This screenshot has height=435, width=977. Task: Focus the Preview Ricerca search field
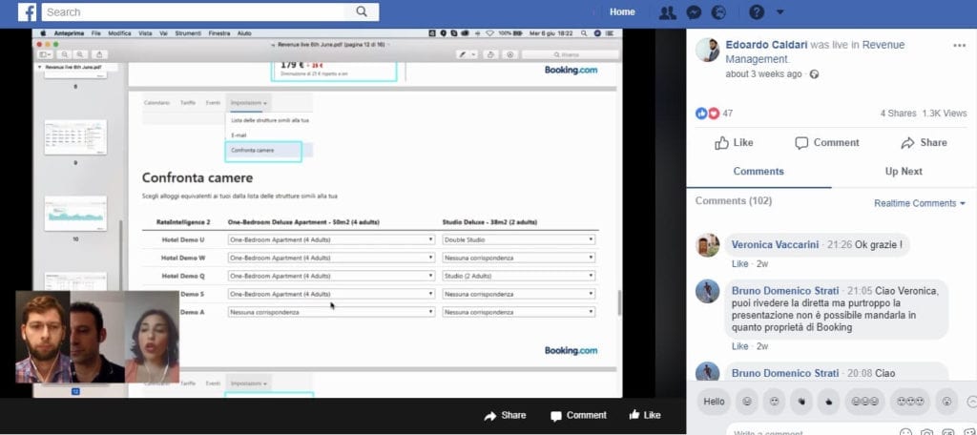click(x=570, y=54)
